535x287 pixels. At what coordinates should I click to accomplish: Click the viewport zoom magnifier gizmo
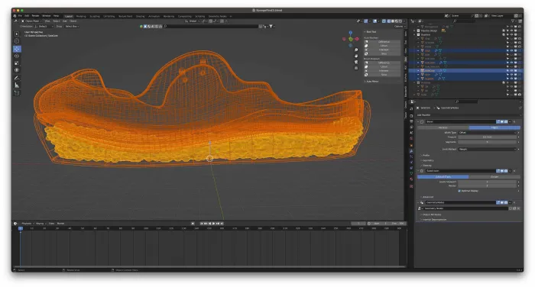(x=356, y=50)
